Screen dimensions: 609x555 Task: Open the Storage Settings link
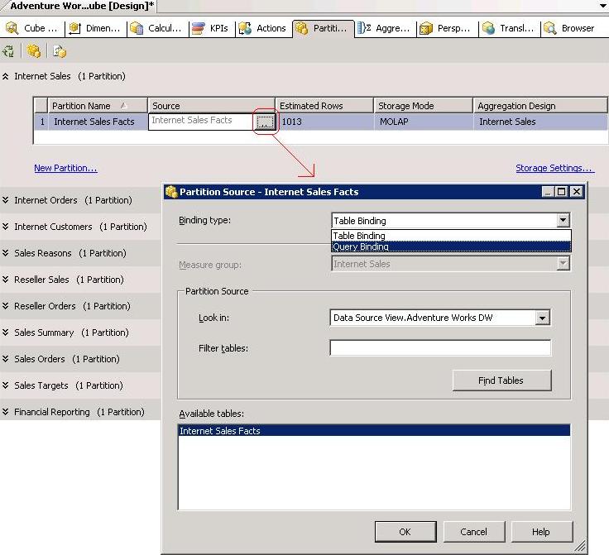point(554,168)
